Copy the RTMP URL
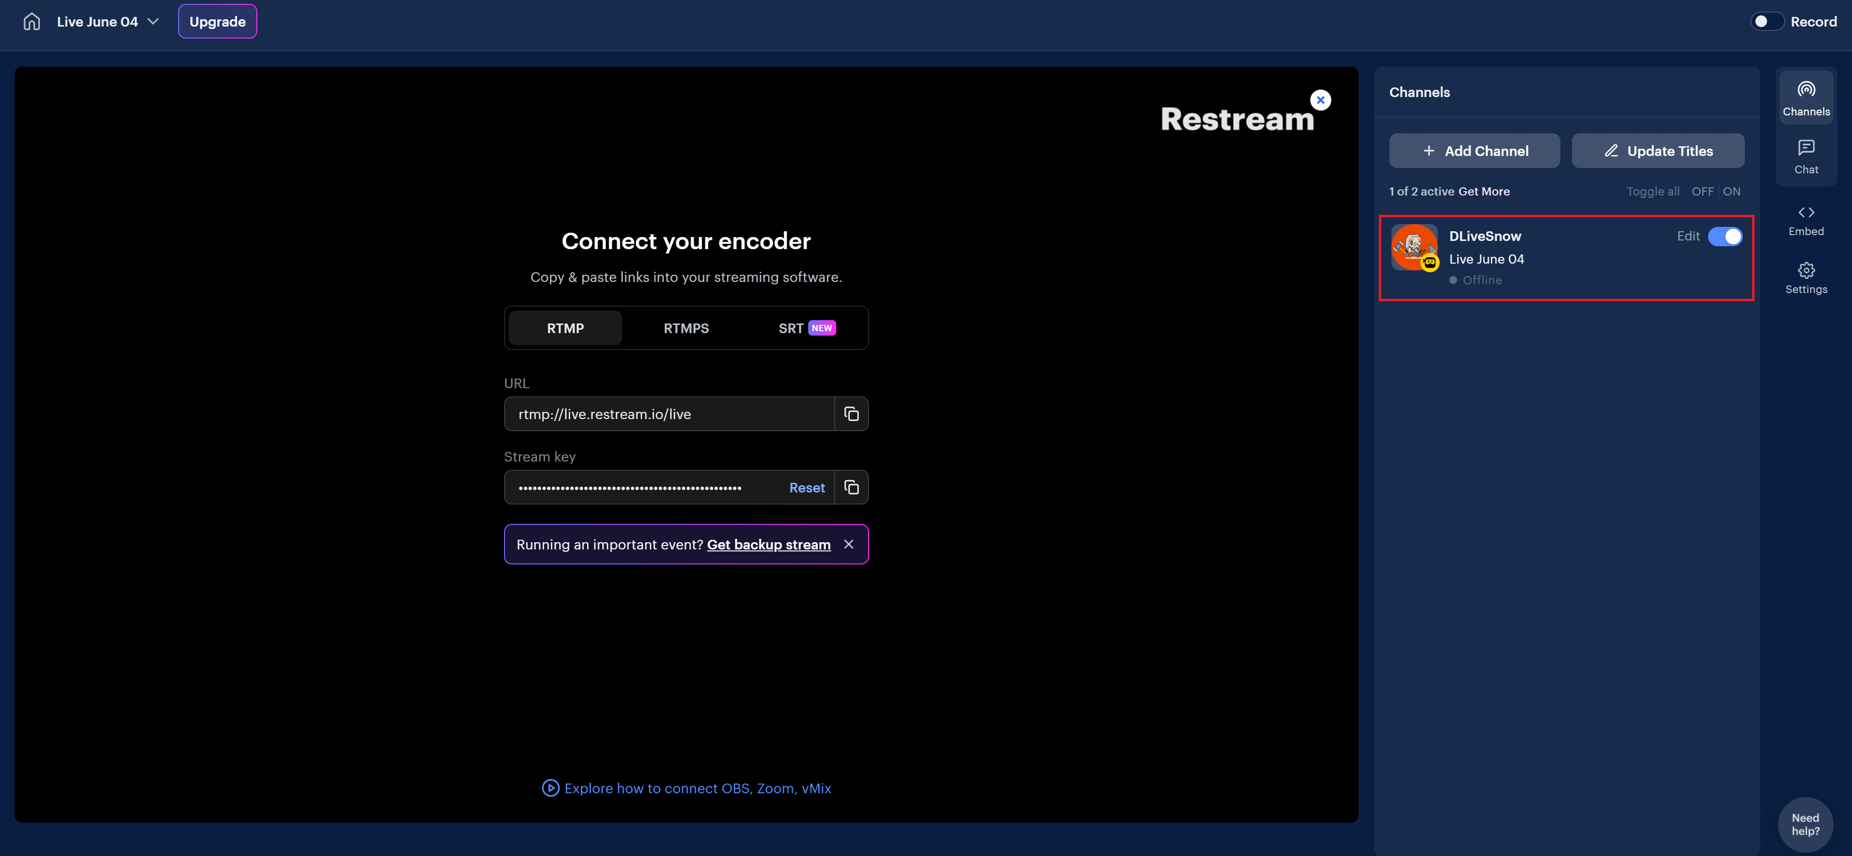1852x856 pixels. pyautogui.click(x=851, y=414)
